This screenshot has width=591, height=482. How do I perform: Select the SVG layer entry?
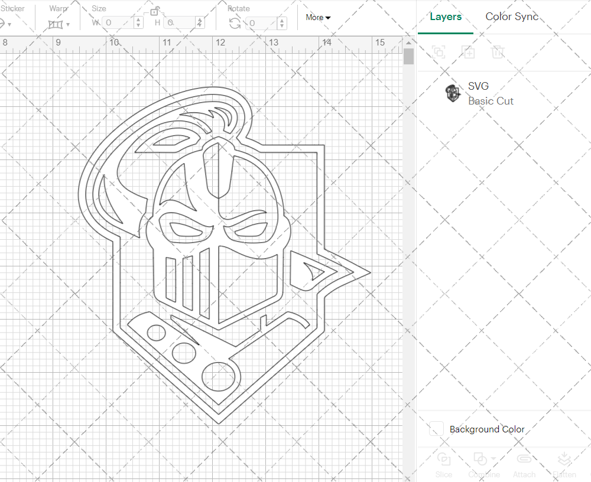pos(478,86)
